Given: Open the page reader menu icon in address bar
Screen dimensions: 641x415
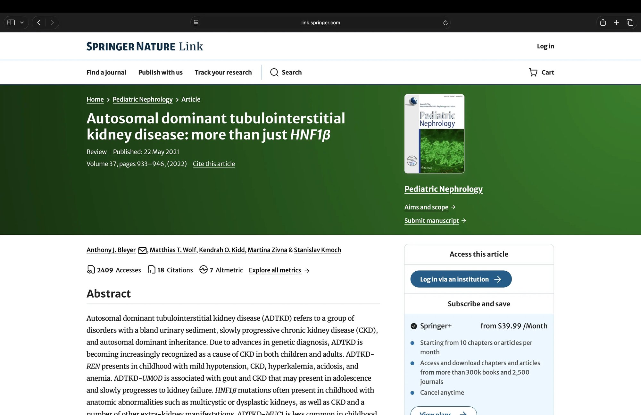Looking at the screenshot, I should point(196,22).
